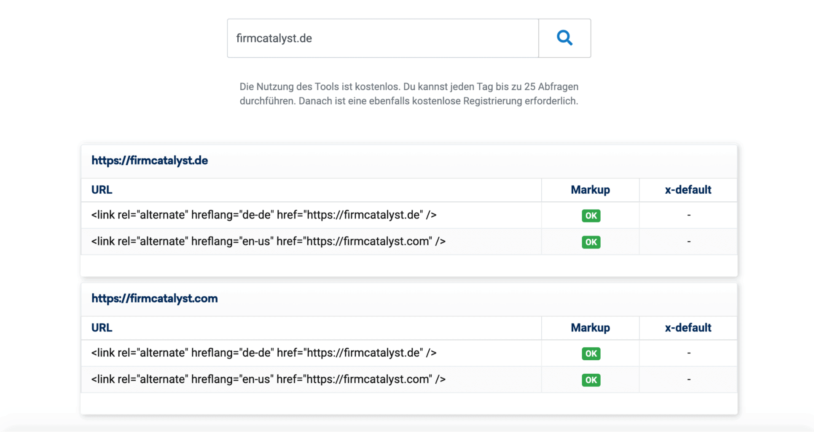Click the de-de hreflang link tag text
The image size is (814, 432).
[x=263, y=215]
